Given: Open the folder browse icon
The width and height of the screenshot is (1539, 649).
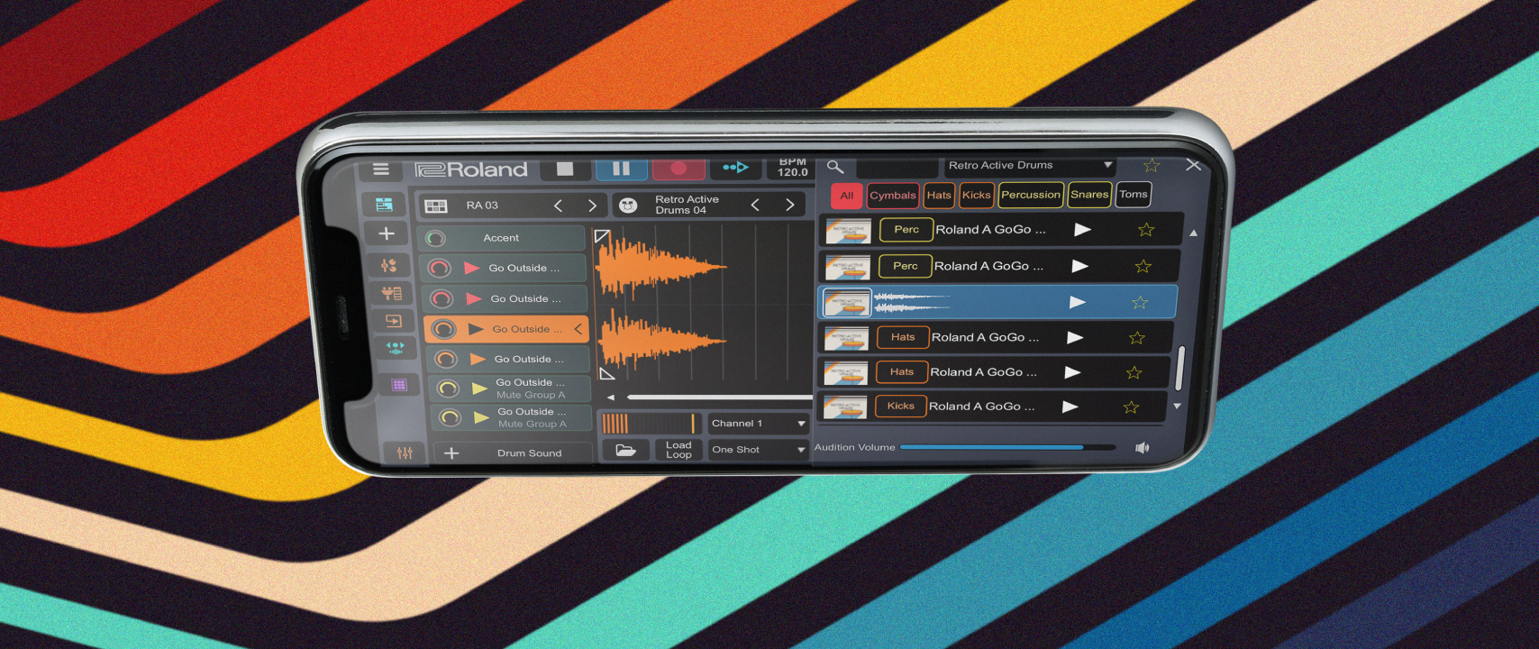Looking at the screenshot, I should [625, 450].
